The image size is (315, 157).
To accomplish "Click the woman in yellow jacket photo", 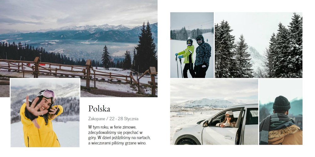I will (x=45, y=113).
